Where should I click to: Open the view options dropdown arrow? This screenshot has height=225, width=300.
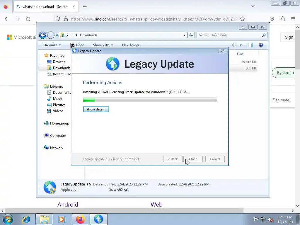[x=241, y=45]
